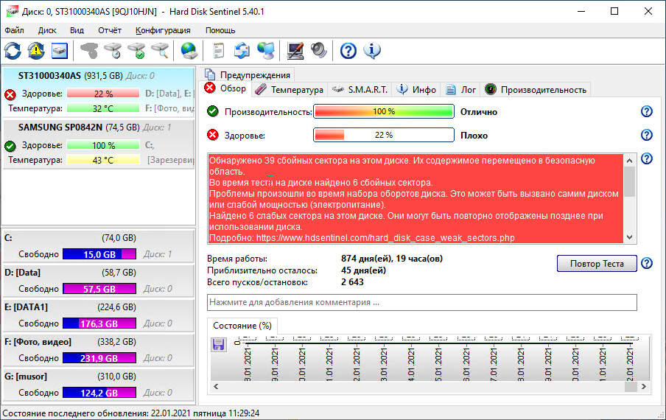The width and height of the screenshot is (666, 420).
Task: Select the E: [DATA1] partition entry
Action: 99,315
